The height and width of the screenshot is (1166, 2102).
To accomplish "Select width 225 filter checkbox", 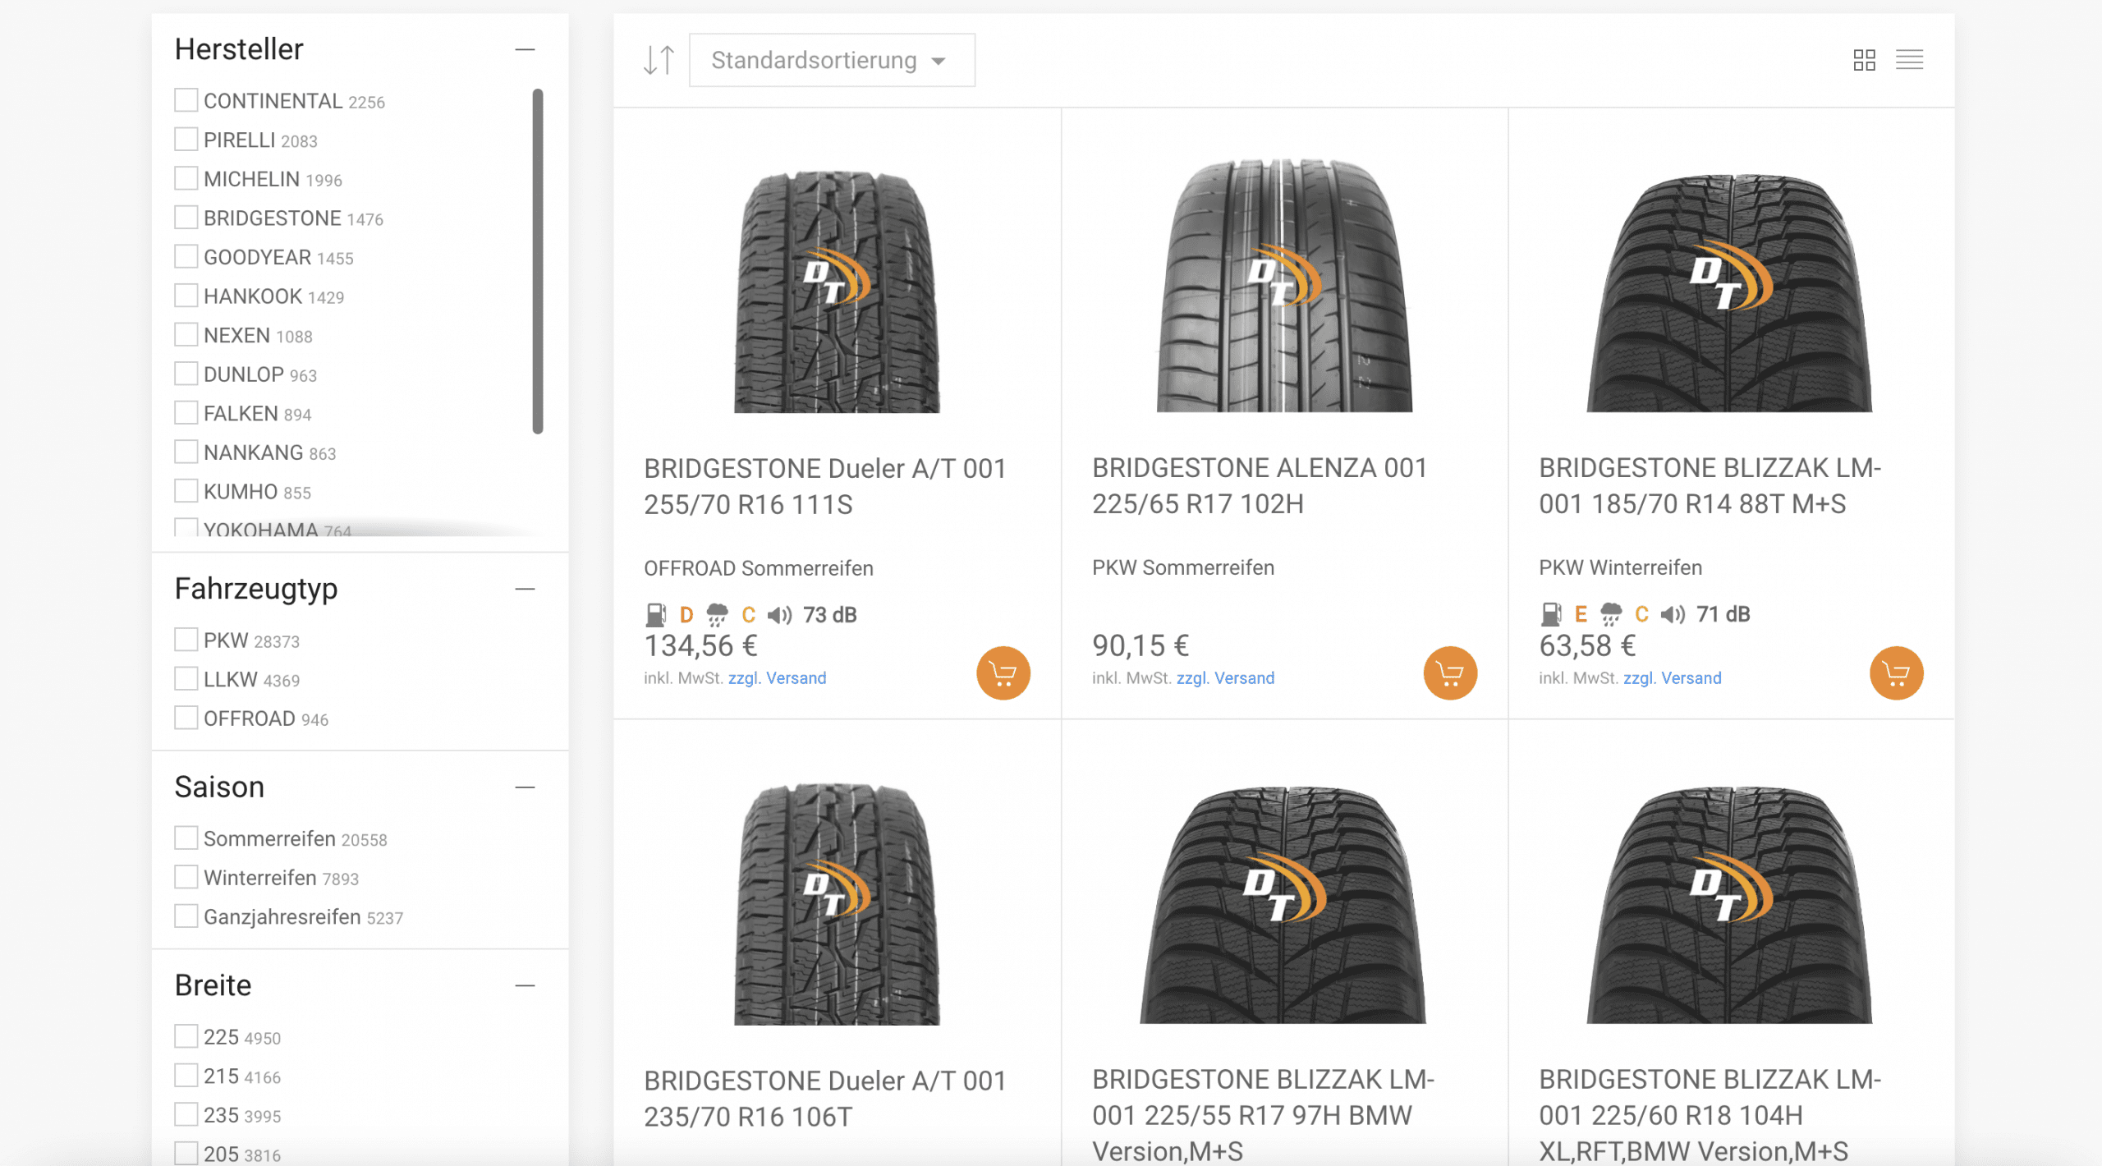I will point(186,1036).
